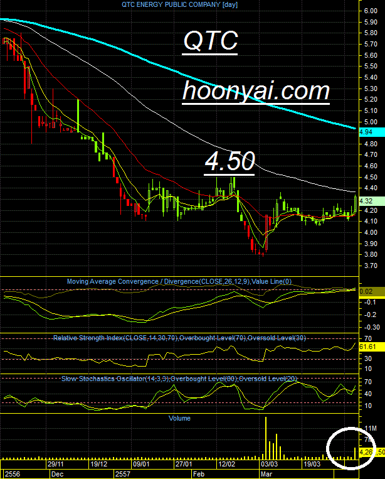Select the Dec month label
Screen dimensions: 385x479
57,475
